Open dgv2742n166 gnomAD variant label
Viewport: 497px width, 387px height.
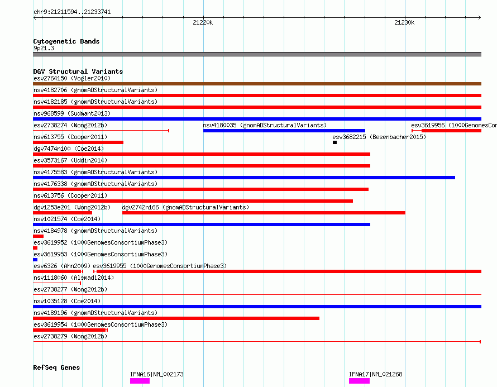click(185, 207)
